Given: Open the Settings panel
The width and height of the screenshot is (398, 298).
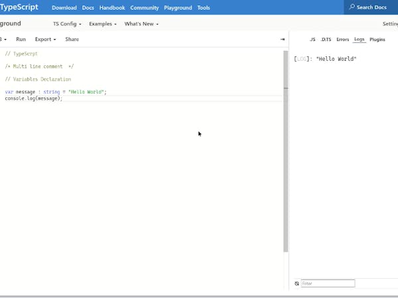Looking at the screenshot, I should click(x=390, y=24).
